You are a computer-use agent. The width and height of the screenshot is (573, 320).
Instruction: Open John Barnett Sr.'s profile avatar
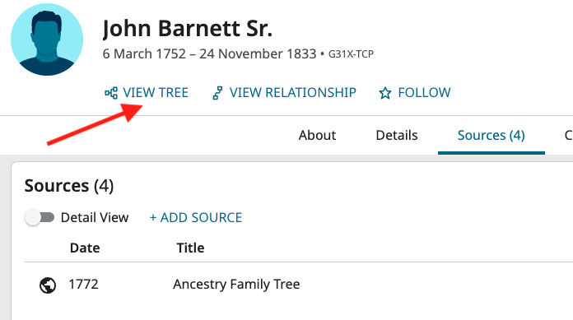click(x=47, y=39)
